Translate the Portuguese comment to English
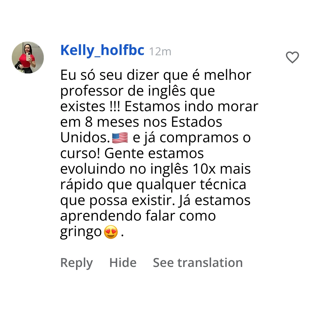The height and width of the screenshot is (311, 311). (198, 262)
